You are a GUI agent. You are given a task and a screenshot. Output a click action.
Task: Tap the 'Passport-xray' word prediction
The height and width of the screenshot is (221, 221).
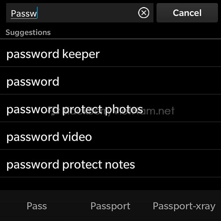tap(184, 206)
